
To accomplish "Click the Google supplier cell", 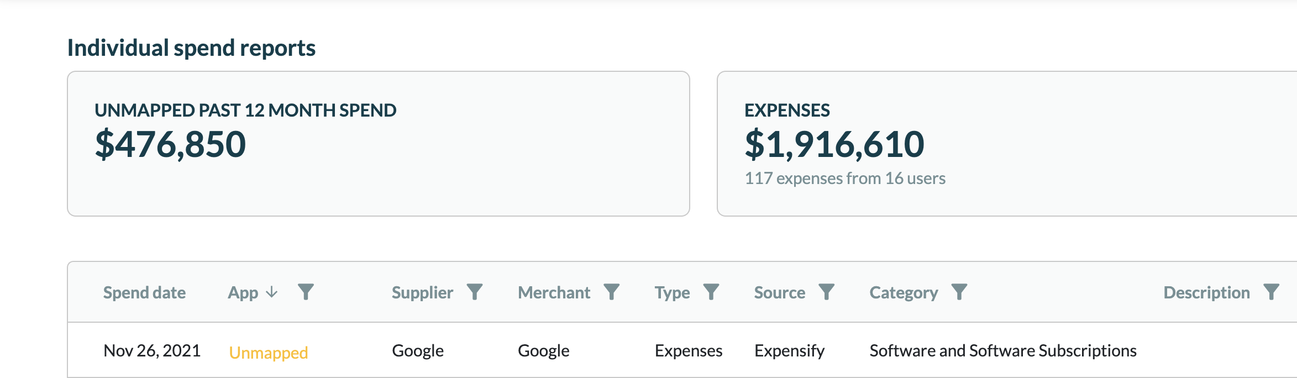I will 418,350.
